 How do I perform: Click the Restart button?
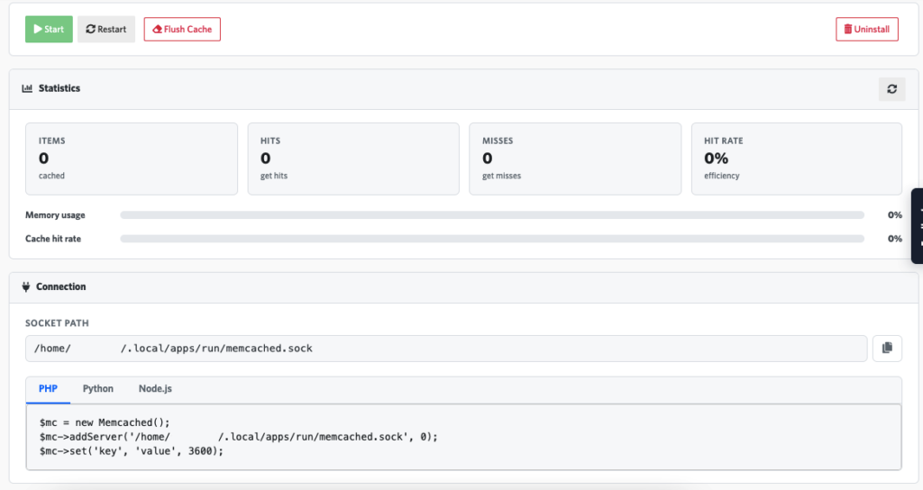(x=106, y=30)
